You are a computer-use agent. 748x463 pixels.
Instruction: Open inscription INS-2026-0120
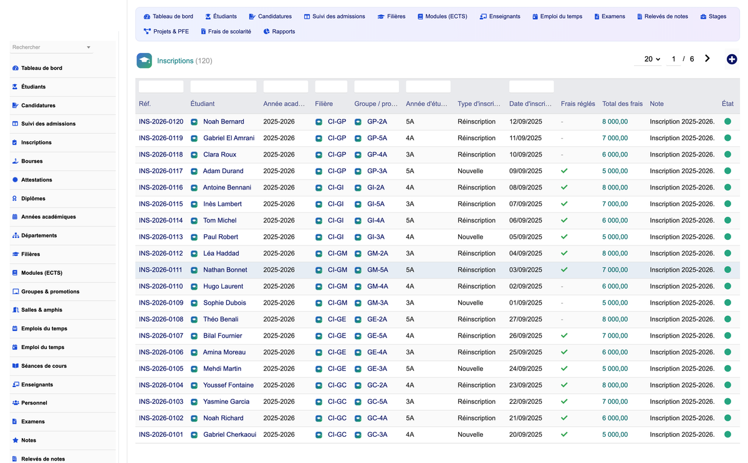point(161,122)
